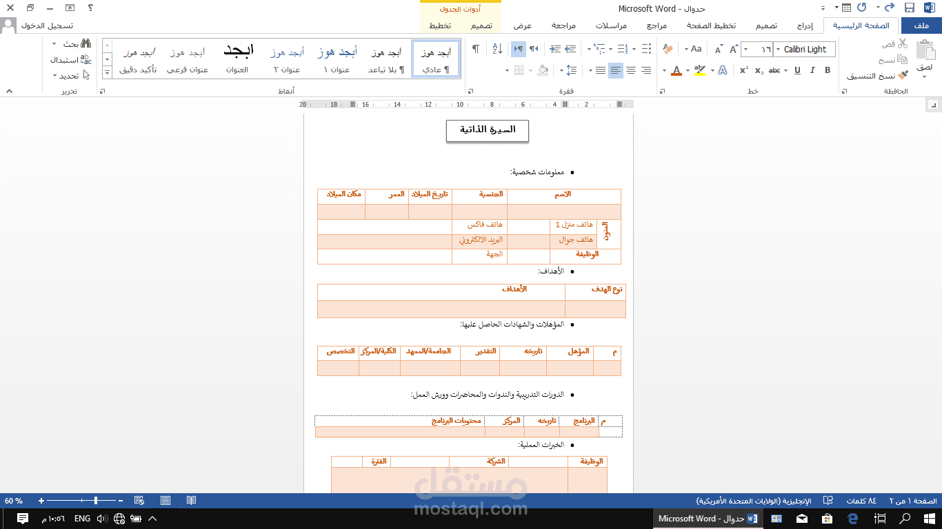This screenshot has width=942, height=529.
Task: Toggle italic formatting
Action: (x=812, y=70)
